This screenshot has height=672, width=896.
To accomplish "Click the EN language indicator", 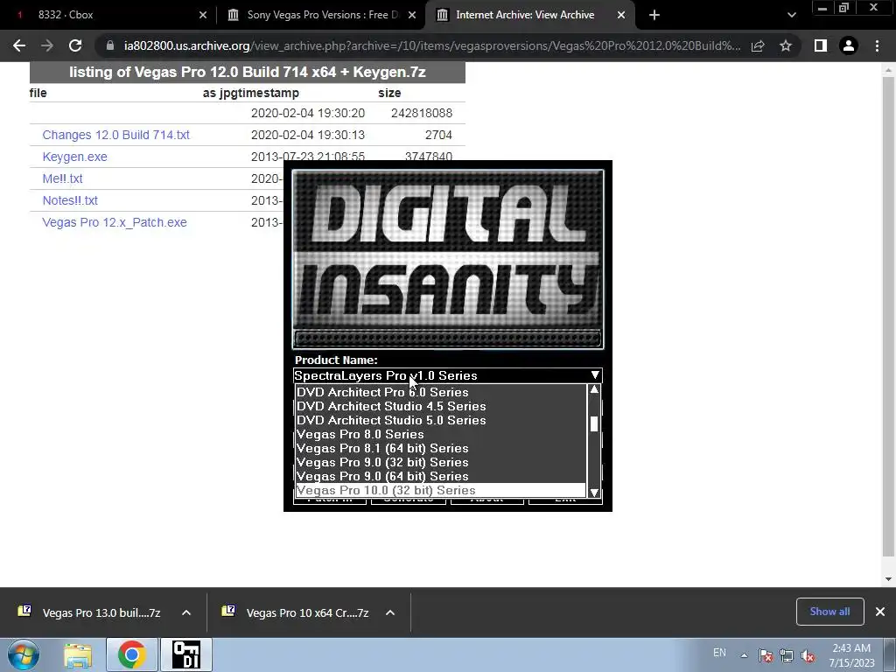I will [x=719, y=653].
